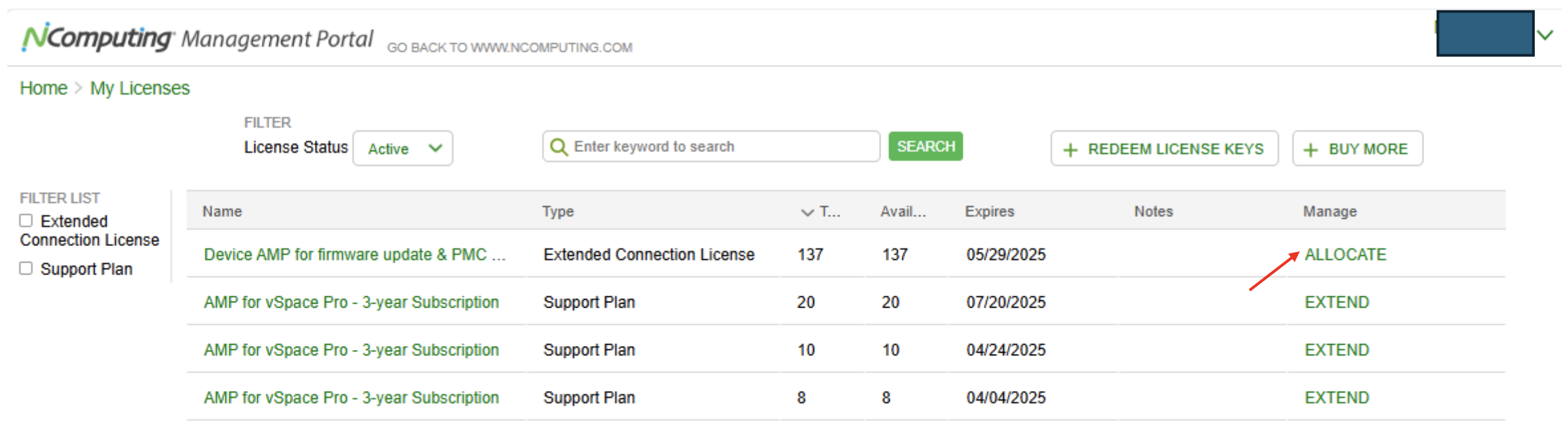Viewport: 1562px width, 430px height.
Task: Click the user account name box
Action: pyautogui.click(x=1485, y=33)
